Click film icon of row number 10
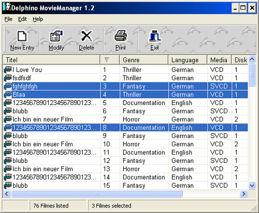Viewport: 259px width, 213px height. (x=8, y=144)
